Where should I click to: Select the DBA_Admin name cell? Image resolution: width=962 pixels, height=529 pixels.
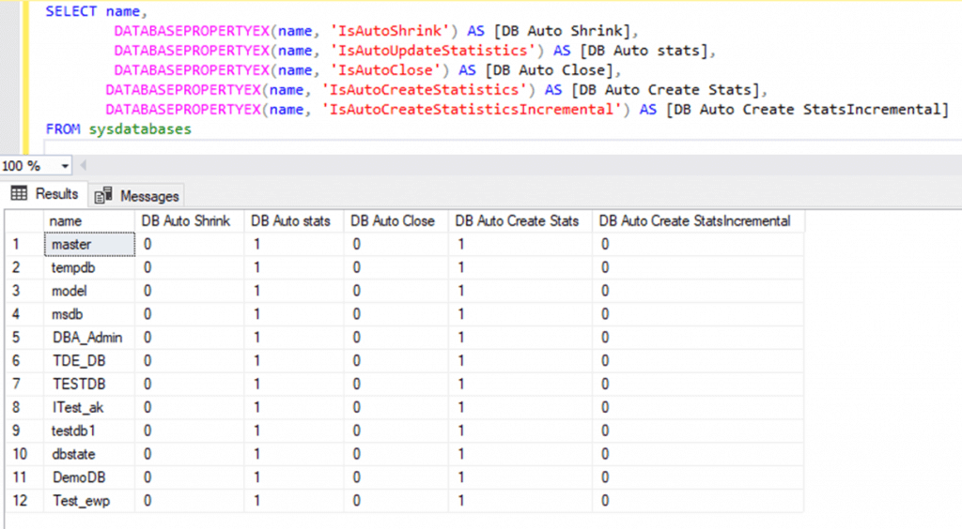click(87, 337)
